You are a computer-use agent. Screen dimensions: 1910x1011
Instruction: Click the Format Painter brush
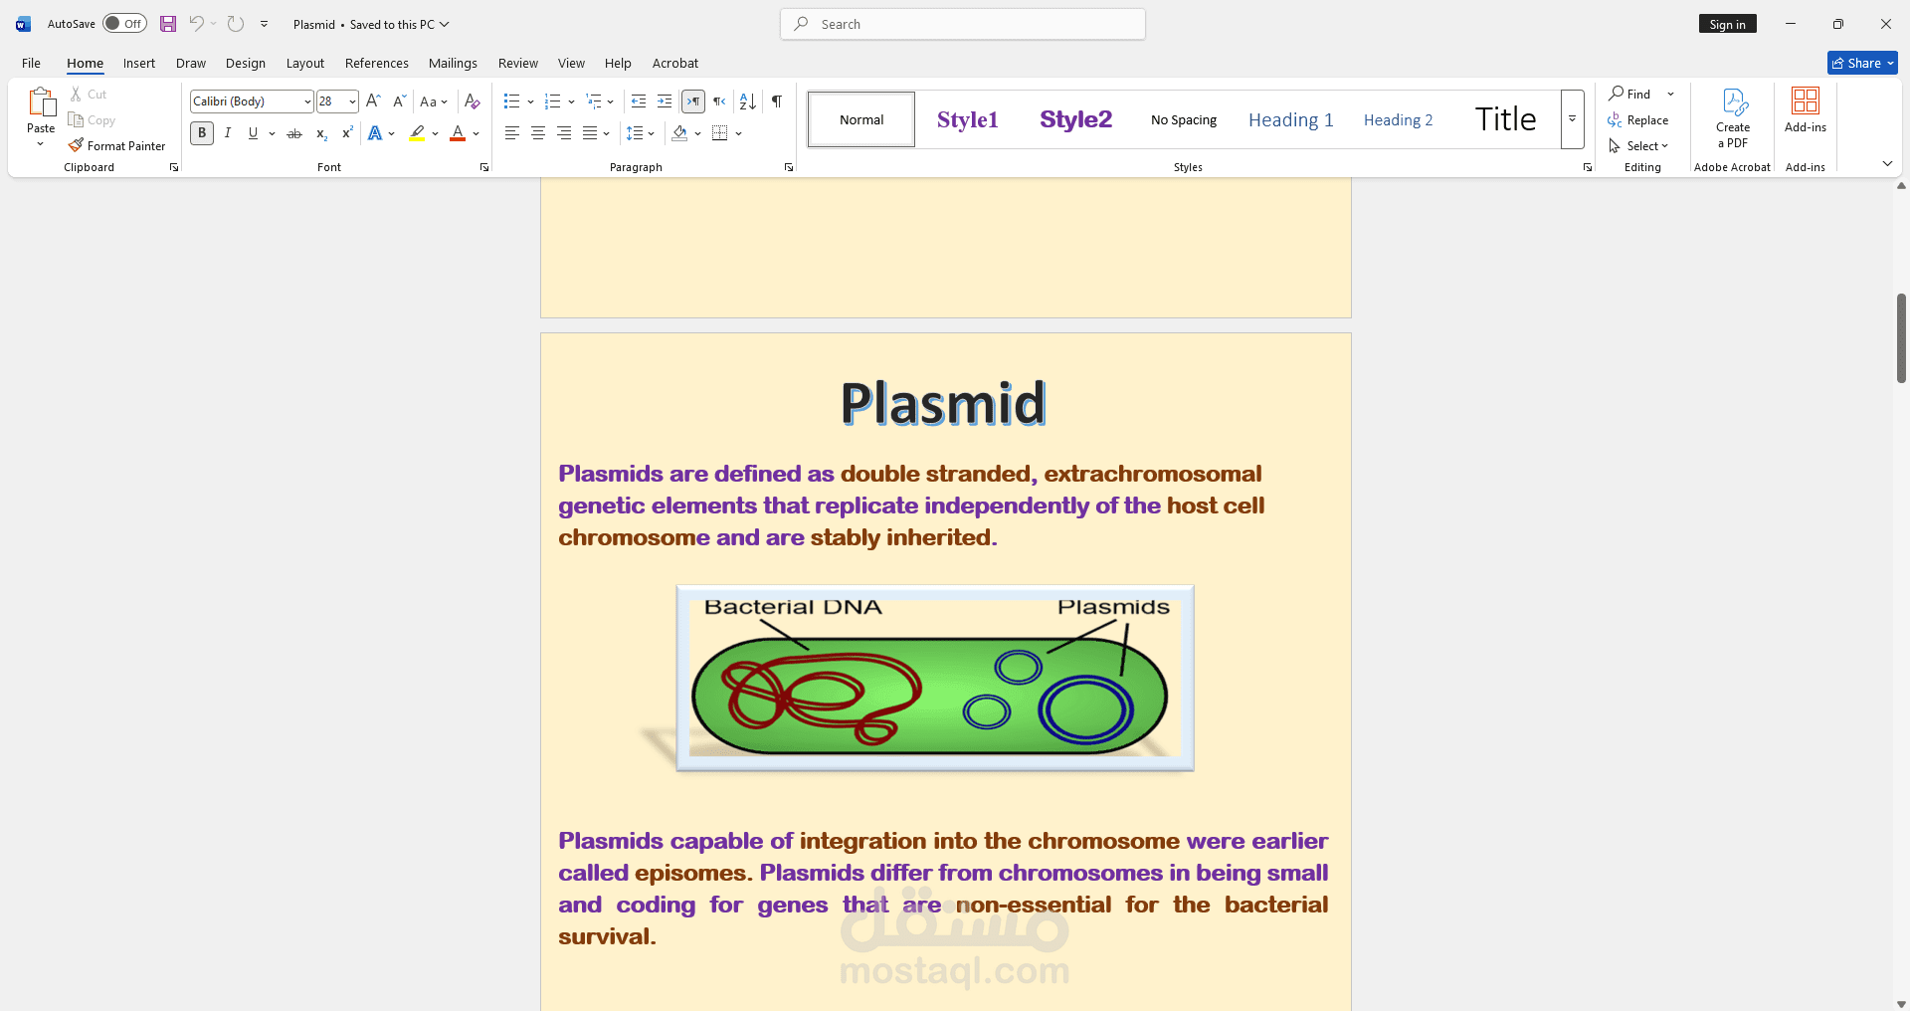coord(76,145)
